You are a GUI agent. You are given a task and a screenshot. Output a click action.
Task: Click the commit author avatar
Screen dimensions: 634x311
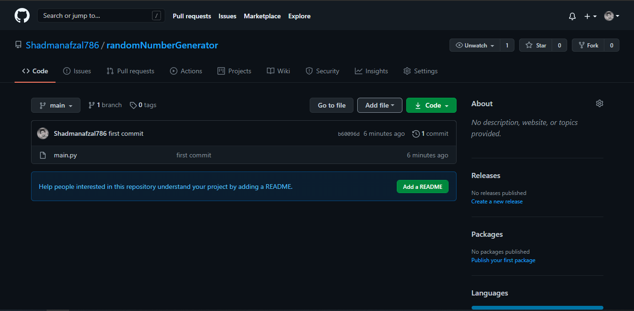[43, 133]
